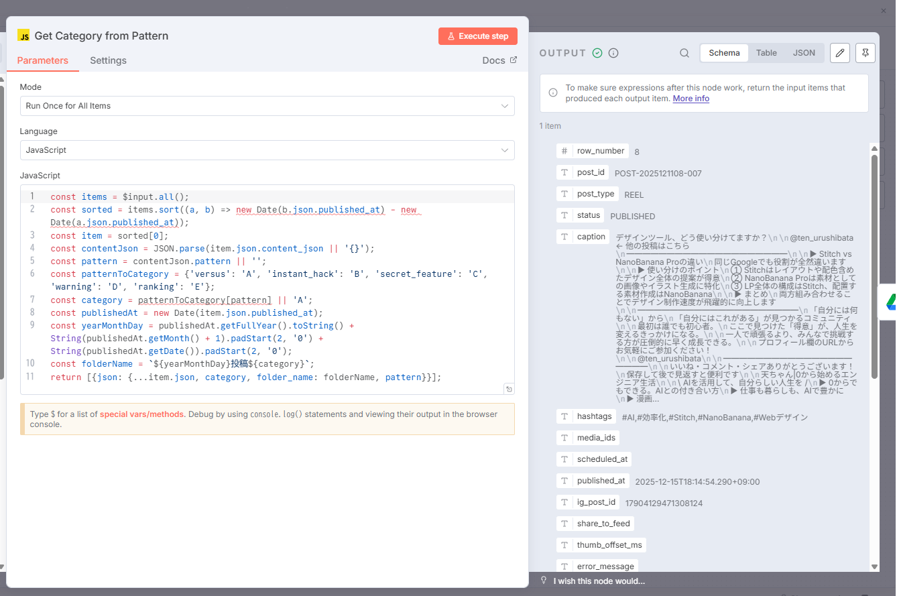Image resolution: width=897 pixels, height=596 pixels.
Task: Switch output view to Table
Action: tap(766, 53)
